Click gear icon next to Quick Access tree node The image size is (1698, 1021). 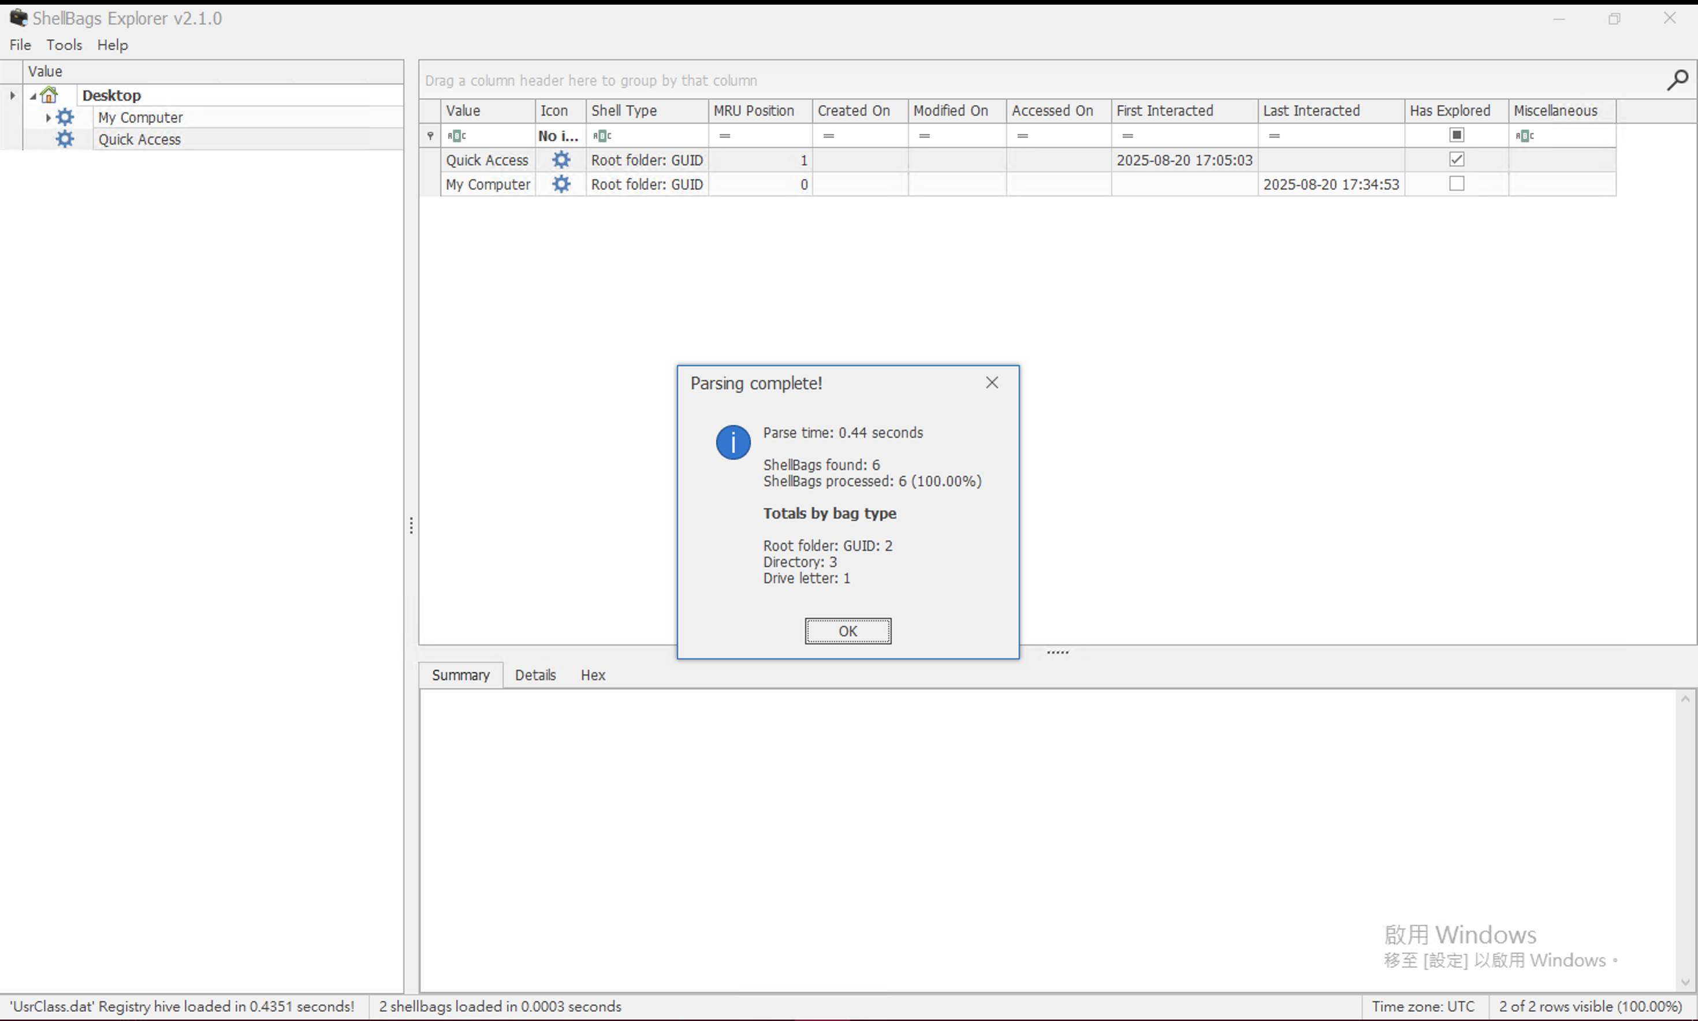pyautogui.click(x=65, y=139)
